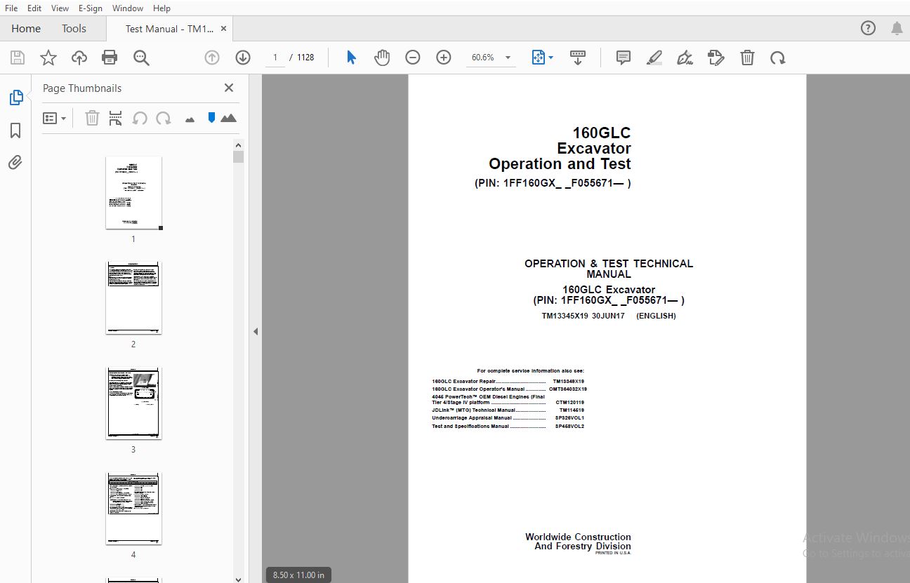Delete selected page in thumbnails panel

click(x=92, y=118)
